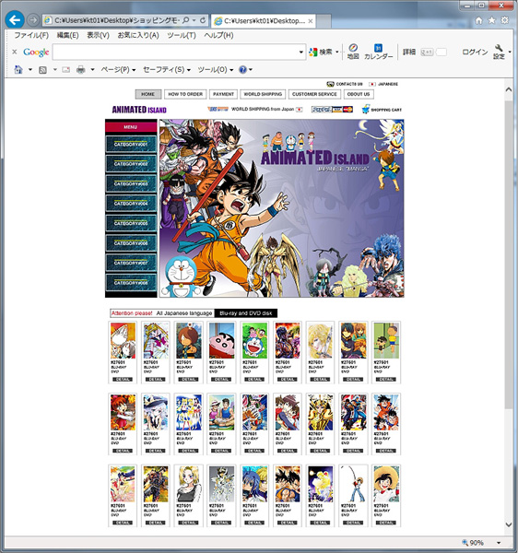Open the カレンダー calendar icon
This screenshot has width=518, height=553.
coord(378,51)
